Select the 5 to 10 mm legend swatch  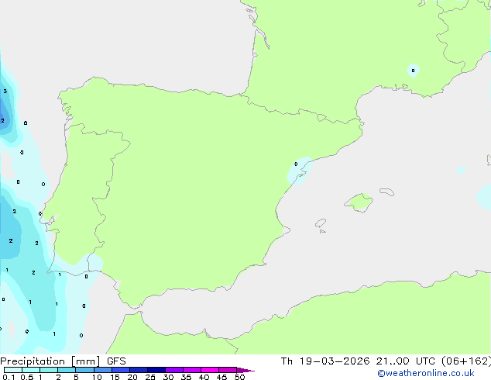[84, 370]
